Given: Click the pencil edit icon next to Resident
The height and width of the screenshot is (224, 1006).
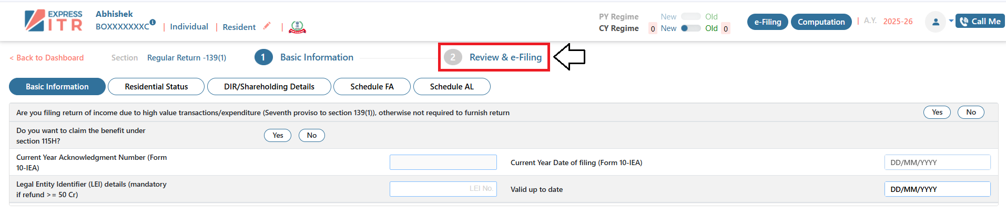Looking at the screenshot, I should pos(267,25).
